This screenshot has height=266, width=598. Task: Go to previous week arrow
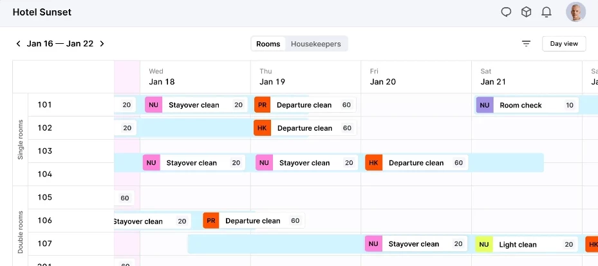pyautogui.click(x=18, y=44)
